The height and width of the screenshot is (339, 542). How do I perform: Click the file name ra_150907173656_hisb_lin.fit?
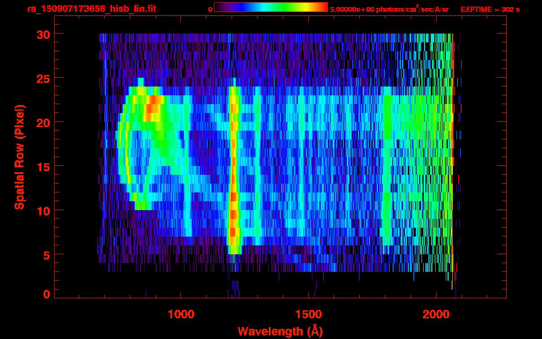point(91,9)
